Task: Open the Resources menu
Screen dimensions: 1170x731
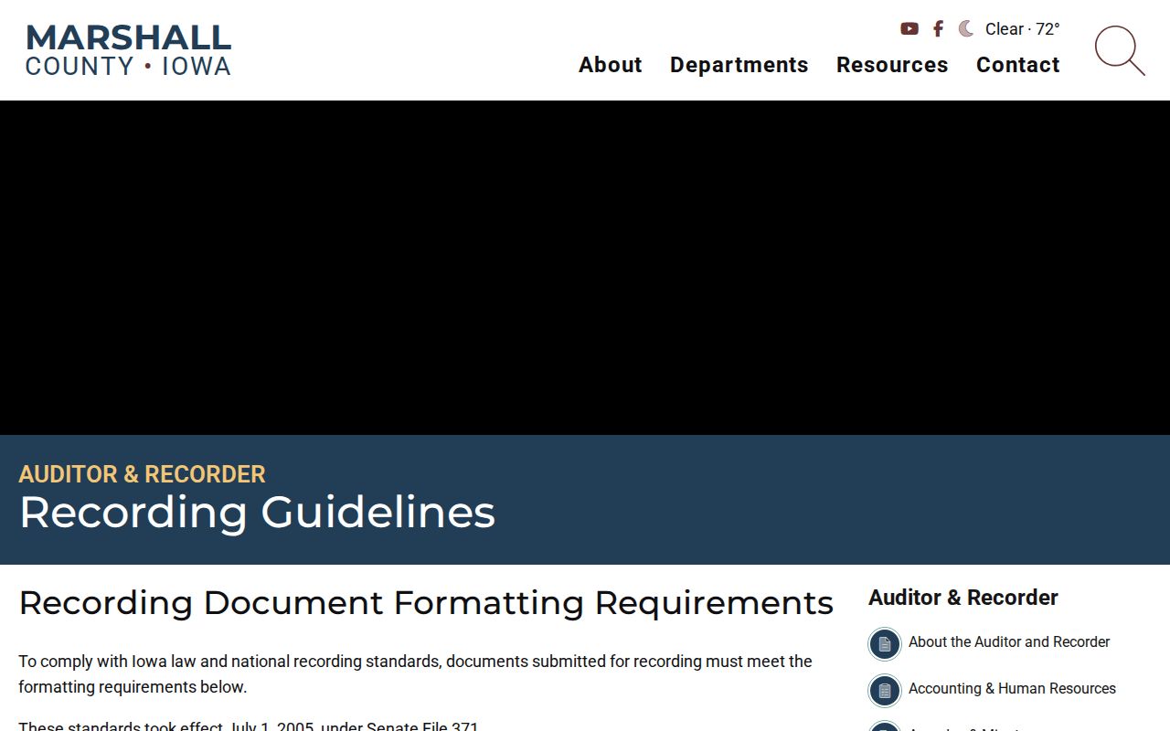Action: 892,65
